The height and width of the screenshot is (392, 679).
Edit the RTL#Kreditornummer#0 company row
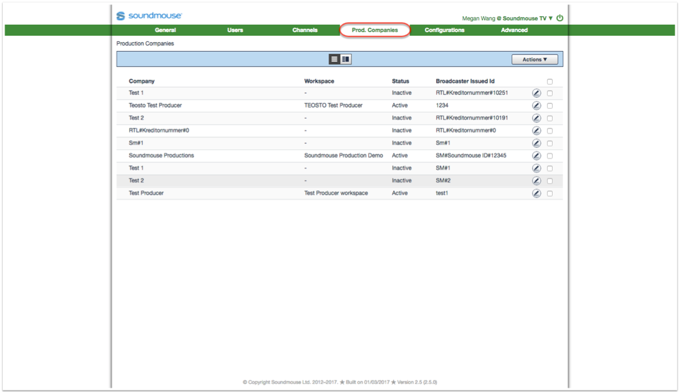point(536,131)
